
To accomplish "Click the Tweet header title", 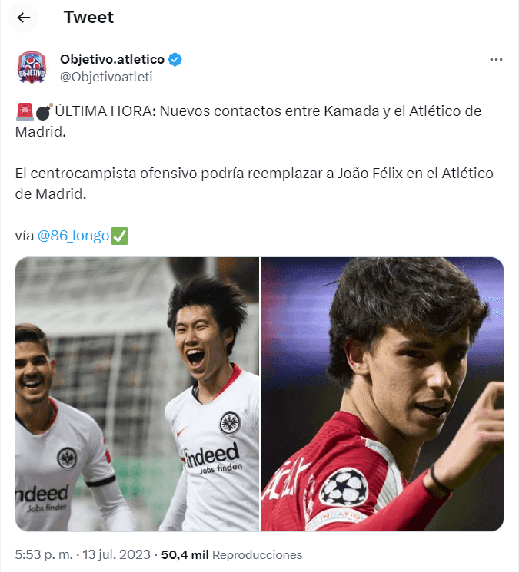I will coord(88,17).
